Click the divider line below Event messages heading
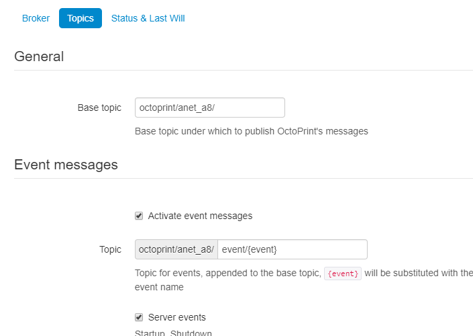 point(243,178)
